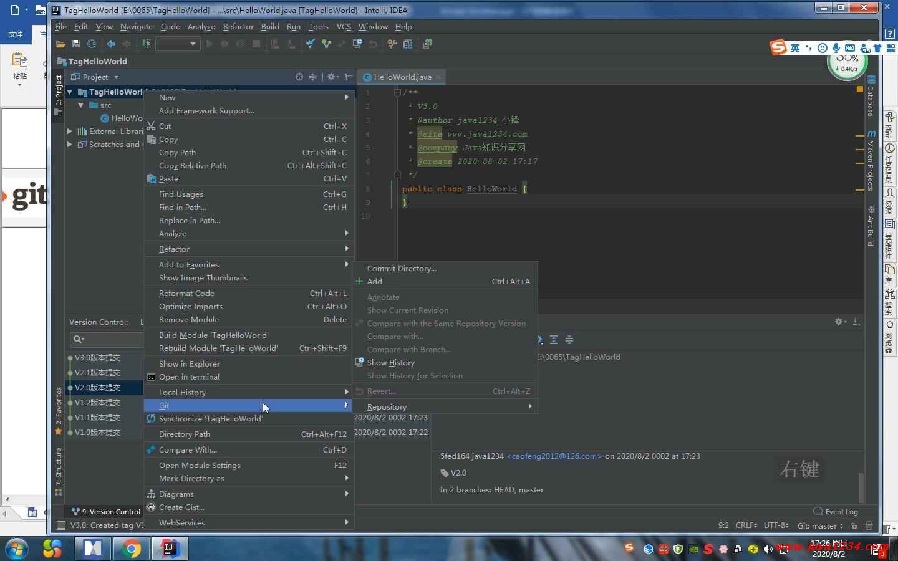Viewport: 898px width, 561px height.
Task: Click the SDK manager toolbar icon
Action: pos(427,44)
